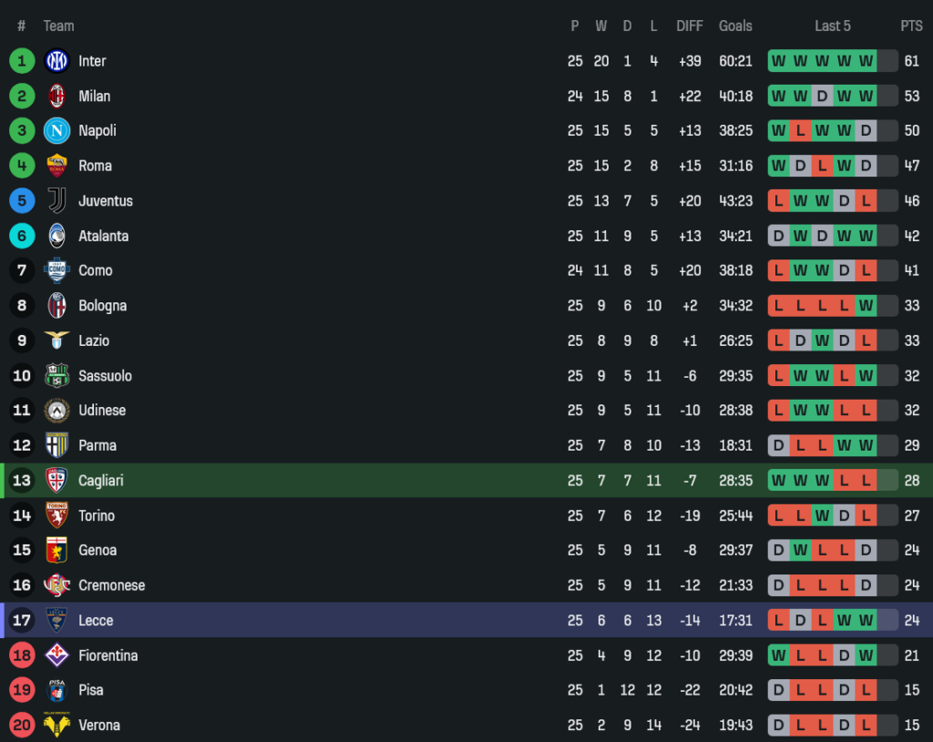
Task: Click the Fiorentina purple crest icon
Action: [x=56, y=656]
